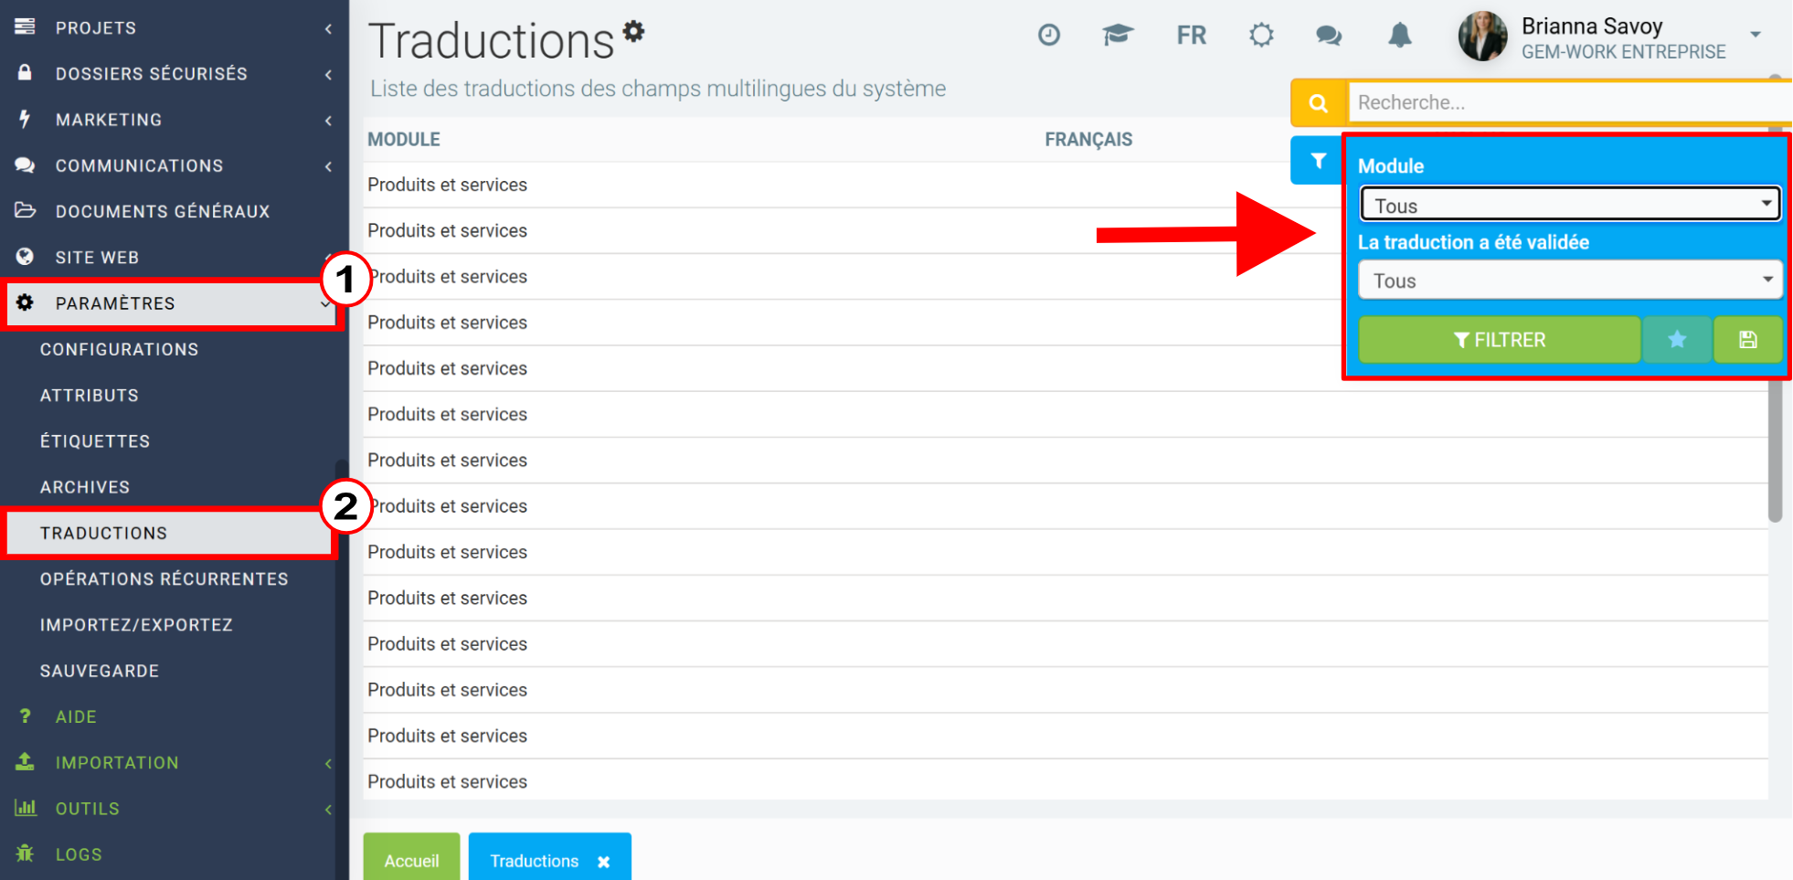Open DOCUMENTS GÉNÉRAUX in sidebar
Image resolution: width=1793 pixels, height=880 pixels.
click(163, 211)
